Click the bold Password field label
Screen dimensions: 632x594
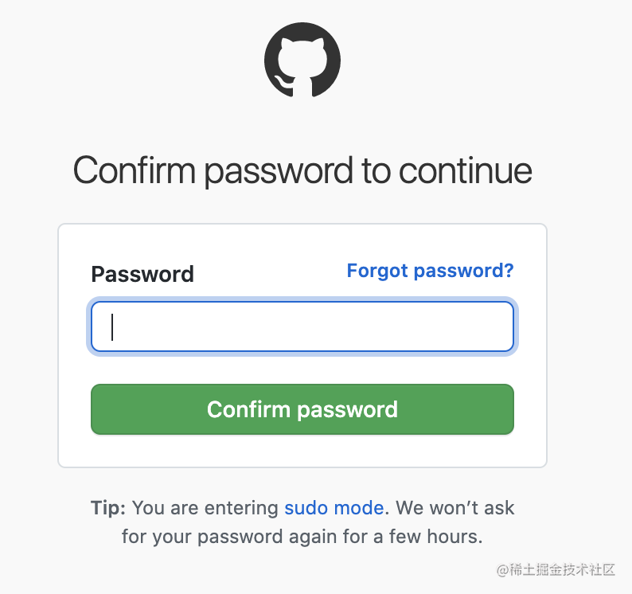pos(142,274)
